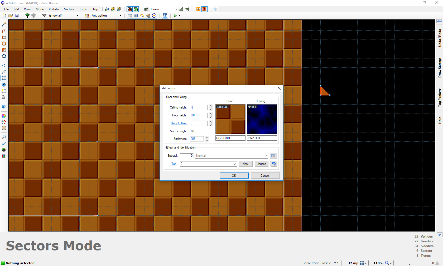Screen dimensions: 443x266
Task: Switch to Sectors mode icon
Action: coord(4,78)
